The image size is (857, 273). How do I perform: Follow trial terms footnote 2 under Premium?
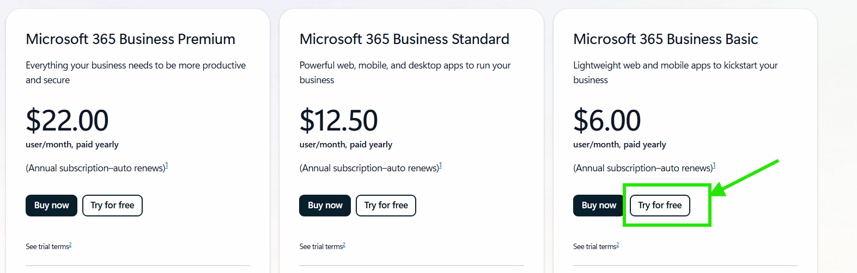(x=70, y=245)
